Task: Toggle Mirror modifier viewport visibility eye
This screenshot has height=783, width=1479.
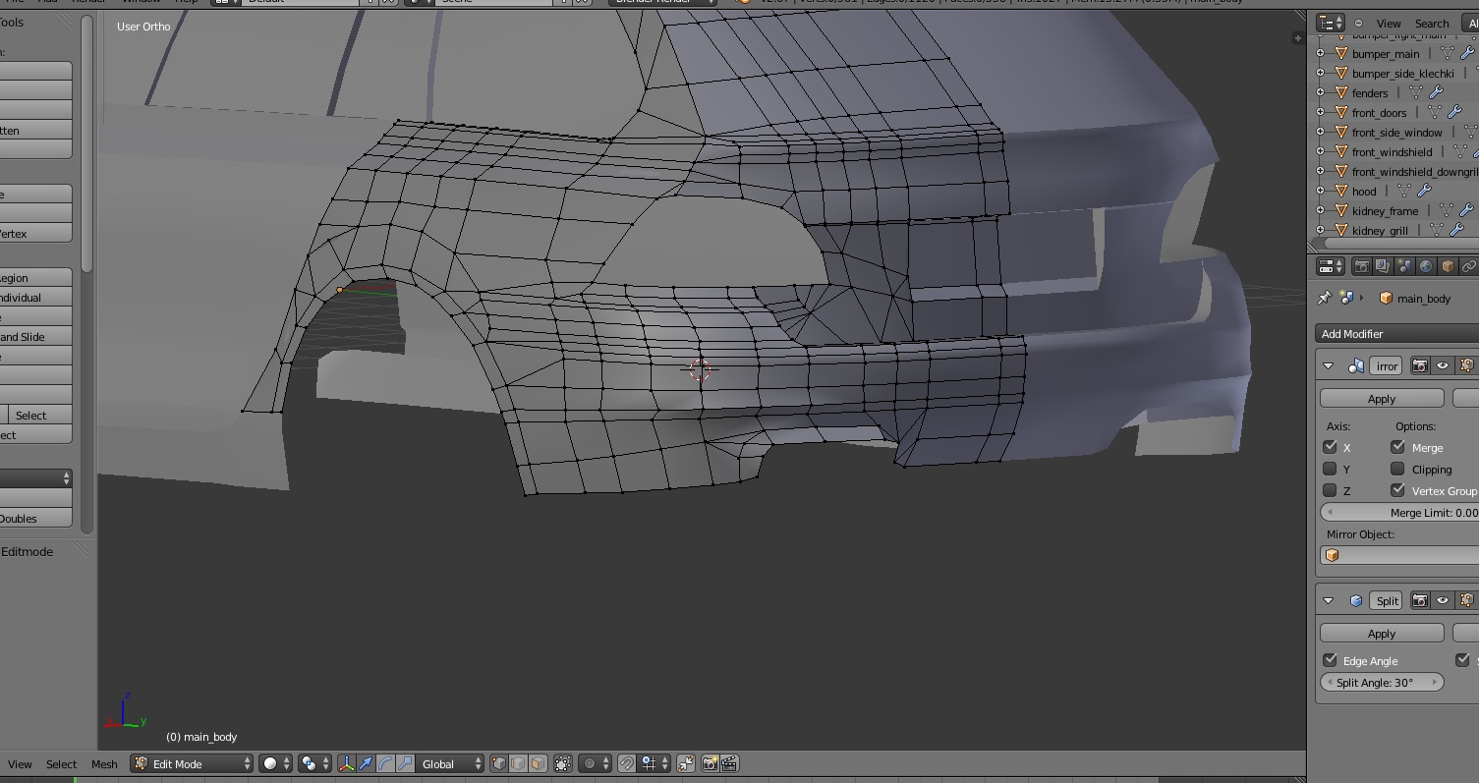Action: (1443, 365)
